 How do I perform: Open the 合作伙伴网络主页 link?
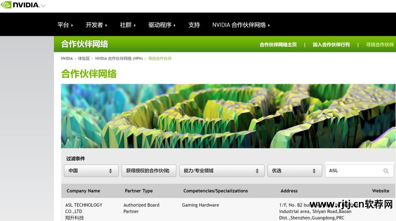[x=278, y=45]
